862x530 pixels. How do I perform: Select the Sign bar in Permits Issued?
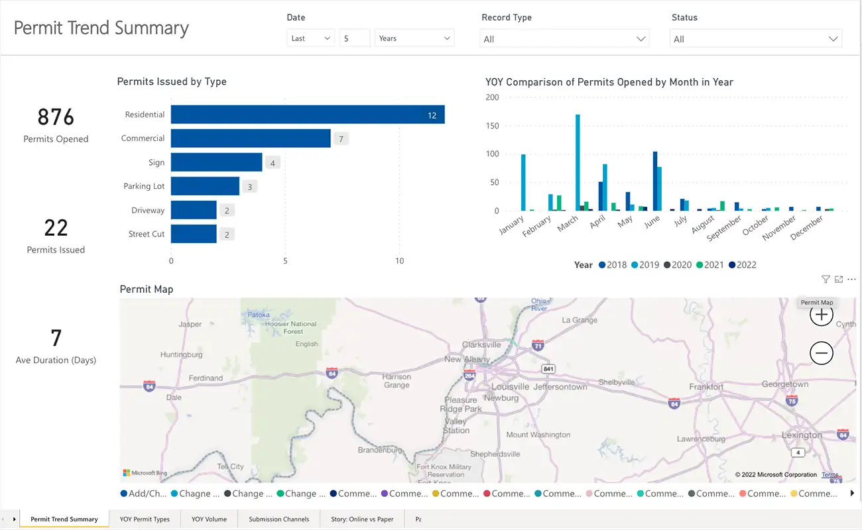tap(217, 162)
